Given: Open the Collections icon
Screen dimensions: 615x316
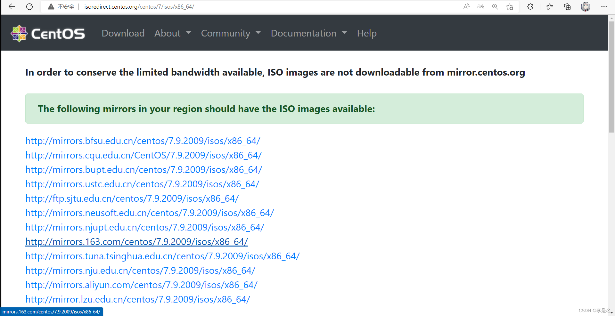Looking at the screenshot, I should pyautogui.click(x=567, y=7).
